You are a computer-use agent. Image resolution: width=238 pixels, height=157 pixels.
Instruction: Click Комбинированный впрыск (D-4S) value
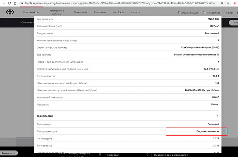click(x=200, y=47)
